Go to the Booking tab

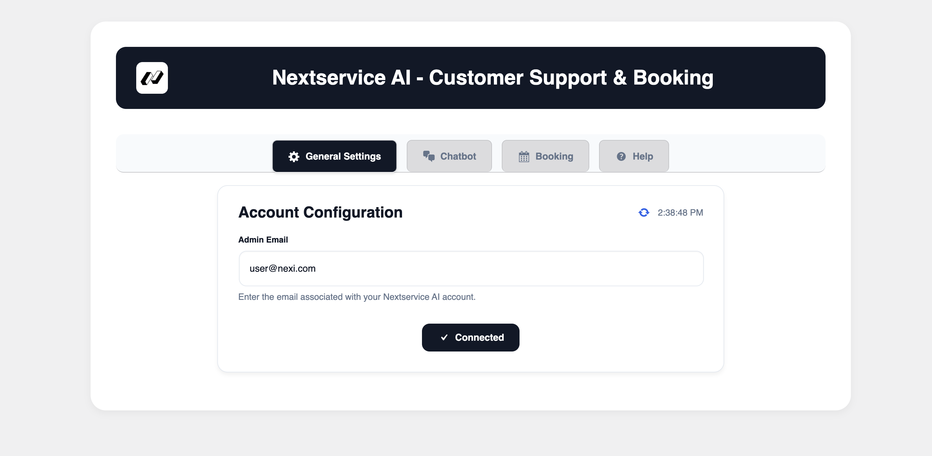545,156
